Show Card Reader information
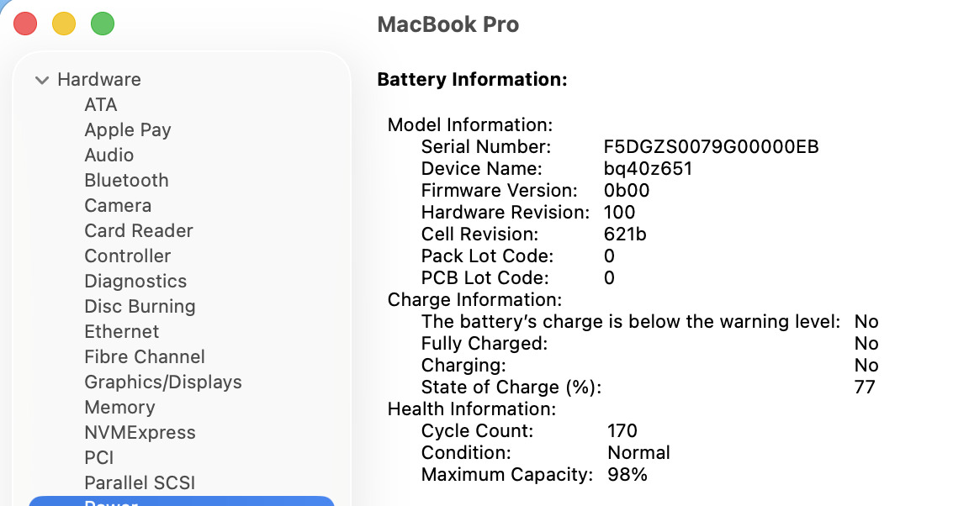The image size is (969, 506). point(139,231)
